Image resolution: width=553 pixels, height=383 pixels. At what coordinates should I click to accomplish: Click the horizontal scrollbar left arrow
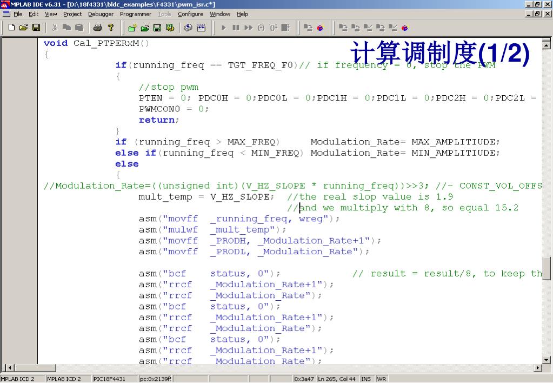tap(10, 368)
